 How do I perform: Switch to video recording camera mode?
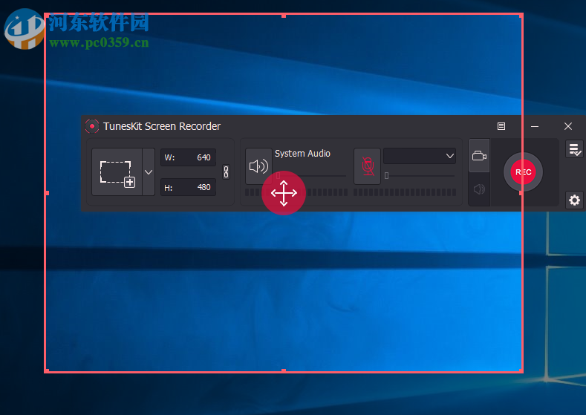(479, 156)
